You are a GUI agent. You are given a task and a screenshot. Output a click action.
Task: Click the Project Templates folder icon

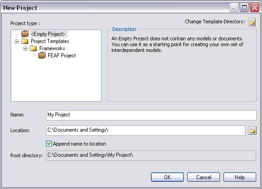tap(25, 41)
